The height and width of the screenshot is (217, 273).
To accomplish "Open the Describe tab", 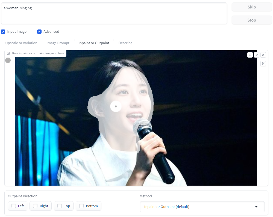I will [125, 43].
